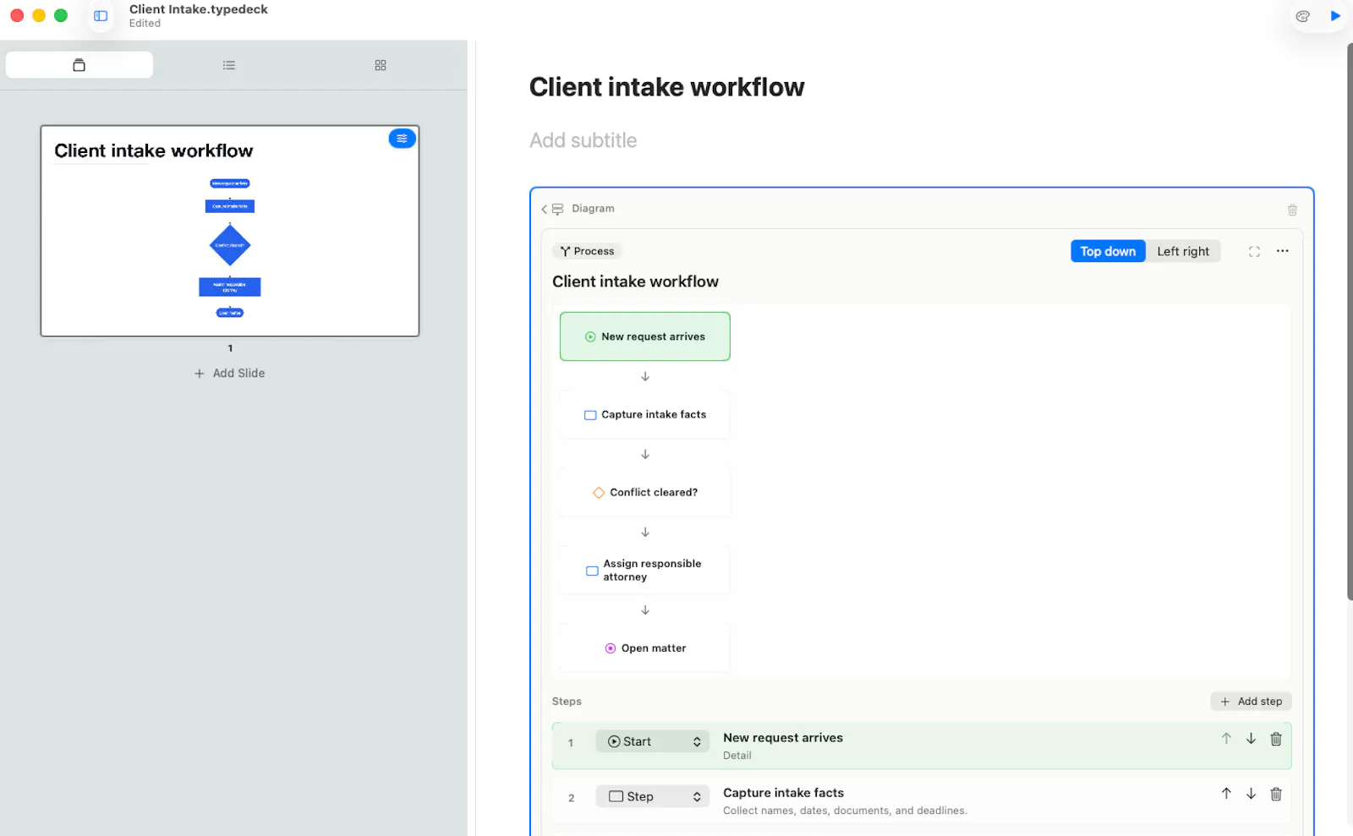Switch to grid view tab
The width and height of the screenshot is (1353, 836).
pyautogui.click(x=381, y=65)
